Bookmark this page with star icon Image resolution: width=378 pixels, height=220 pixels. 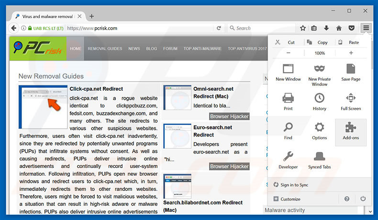(303, 28)
